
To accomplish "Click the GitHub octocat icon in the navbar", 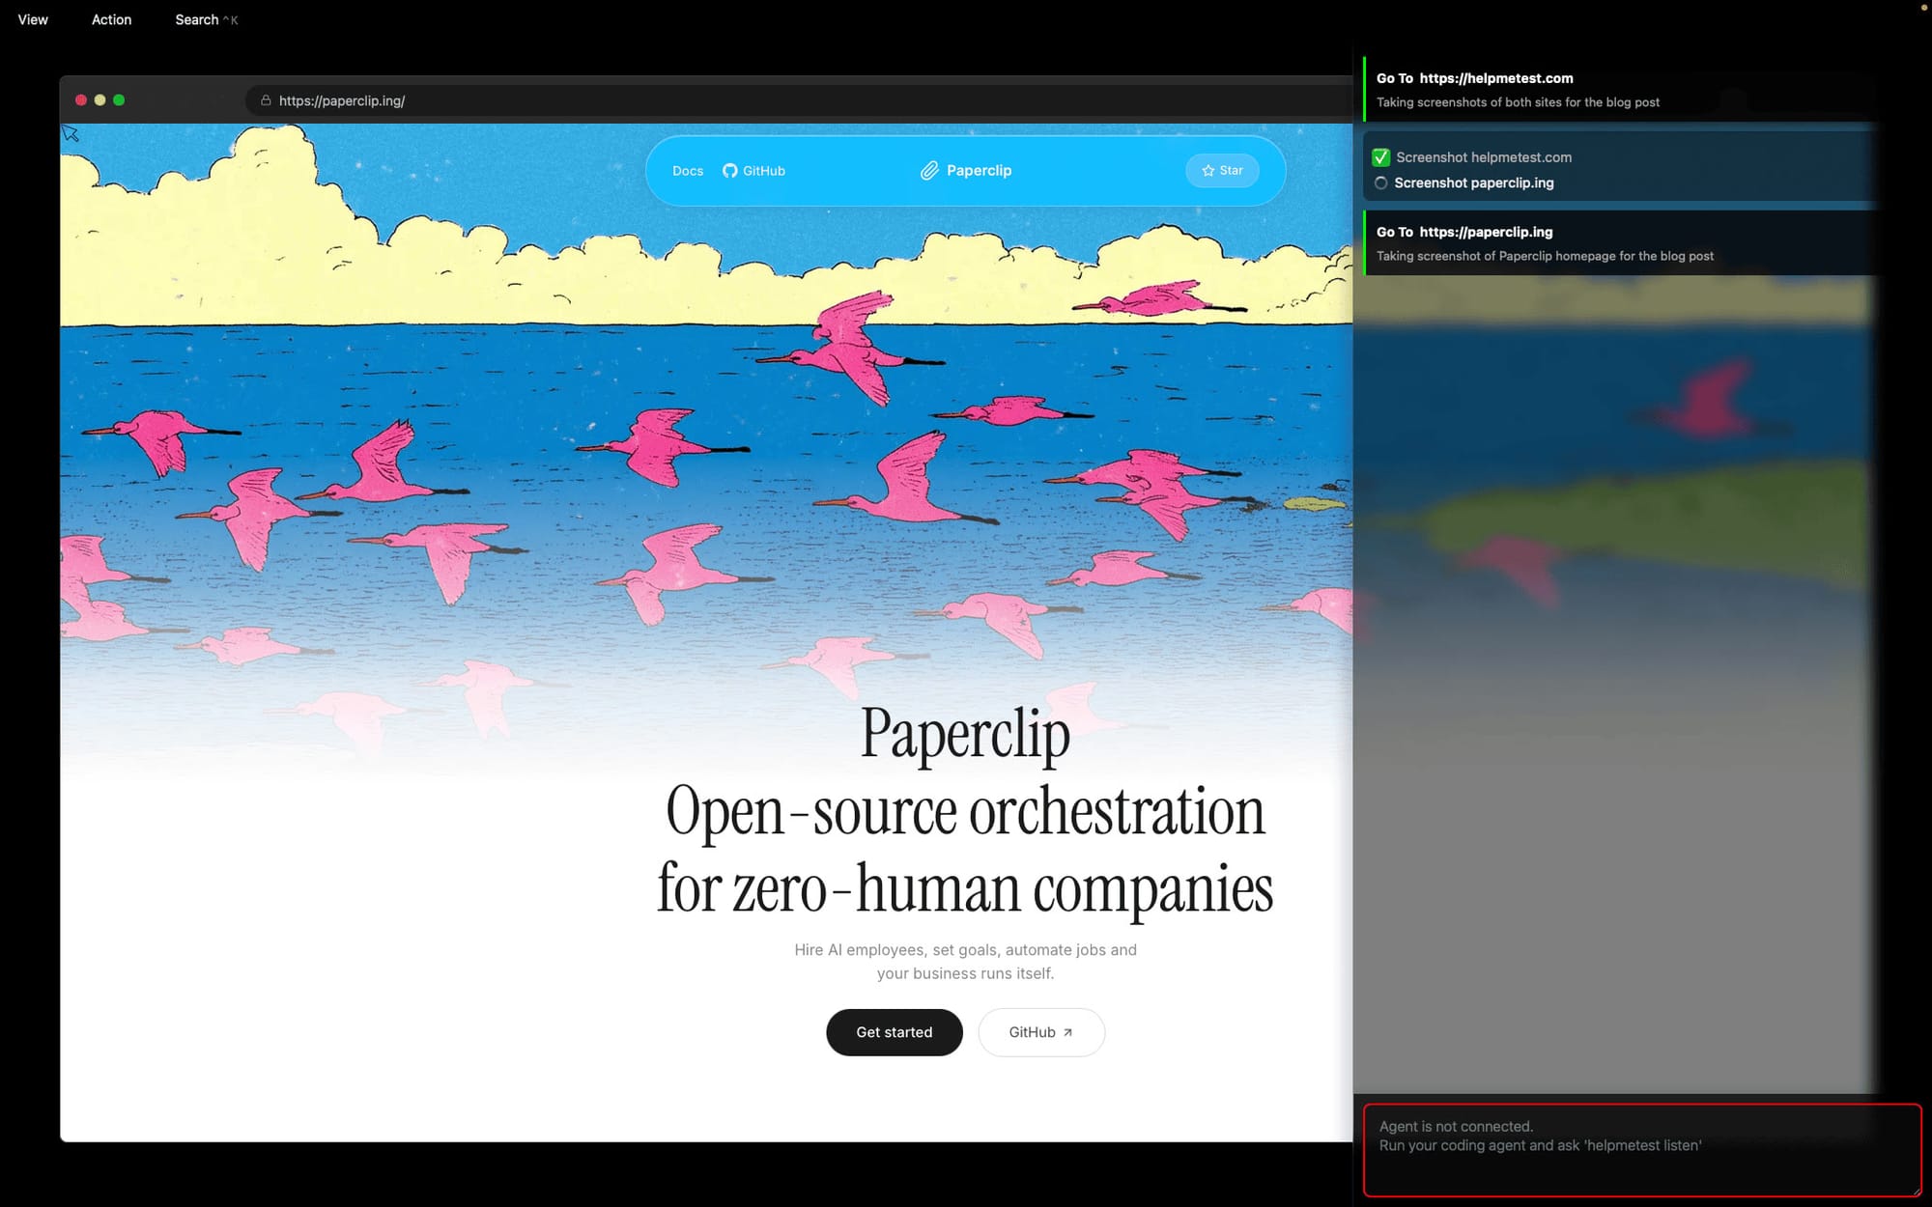I will (729, 170).
